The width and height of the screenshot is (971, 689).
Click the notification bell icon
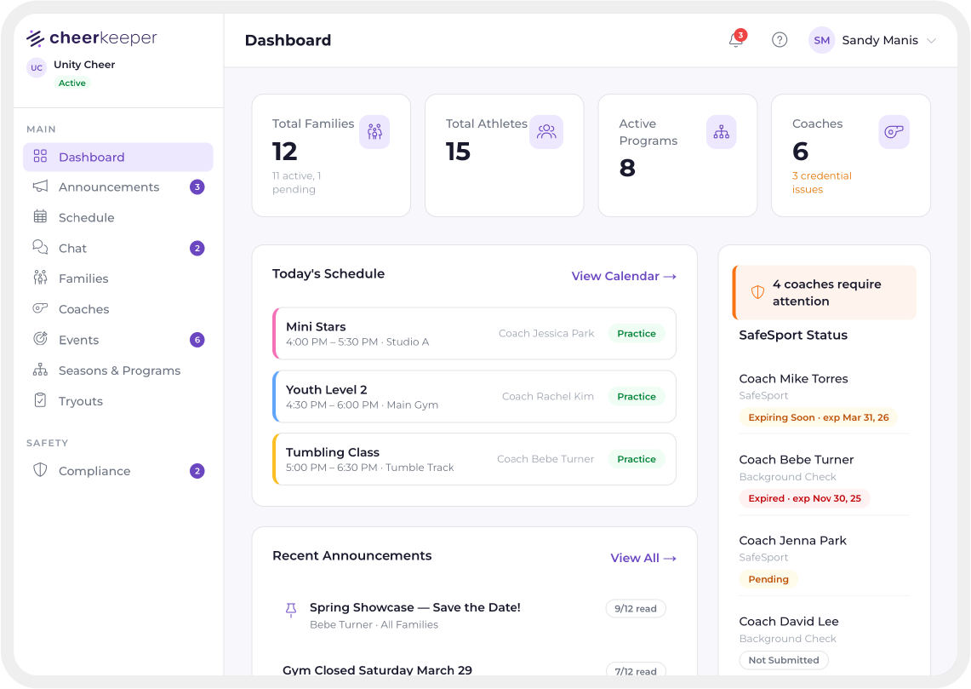pyautogui.click(x=735, y=40)
